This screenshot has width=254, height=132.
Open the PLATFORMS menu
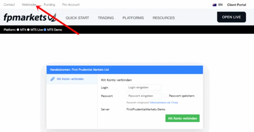(133, 18)
